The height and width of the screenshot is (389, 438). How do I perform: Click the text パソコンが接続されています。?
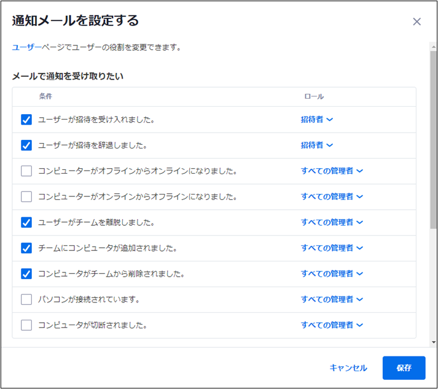[89, 299]
